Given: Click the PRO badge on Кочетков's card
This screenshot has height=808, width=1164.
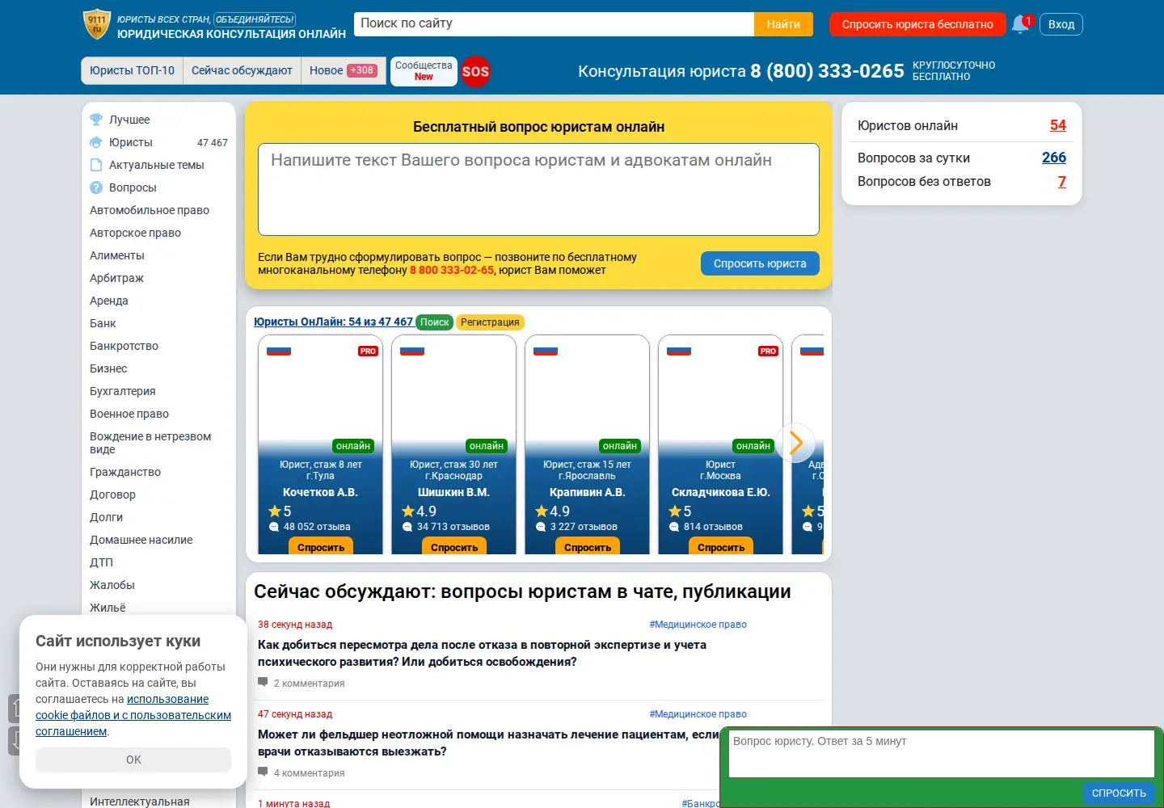Looking at the screenshot, I should coord(368,351).
